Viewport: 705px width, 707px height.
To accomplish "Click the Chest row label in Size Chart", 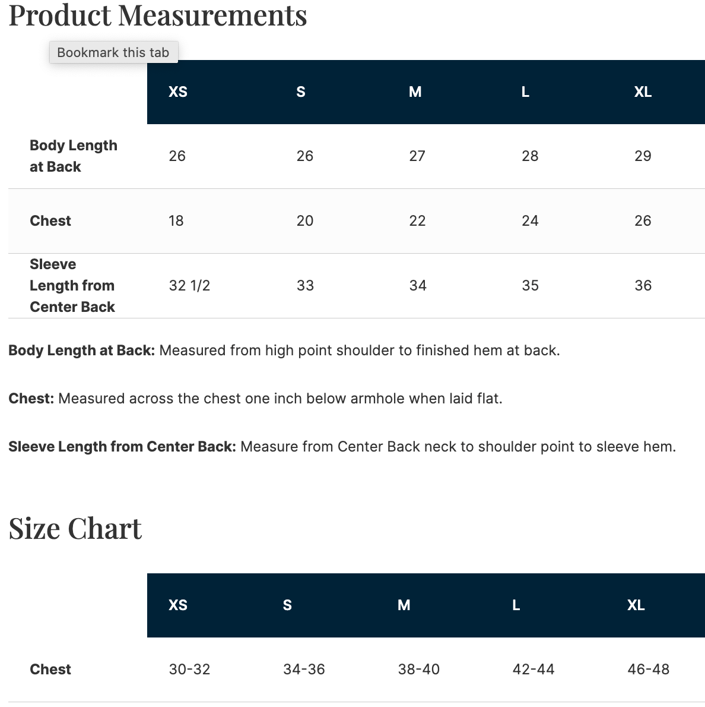I will click(50, 669).
